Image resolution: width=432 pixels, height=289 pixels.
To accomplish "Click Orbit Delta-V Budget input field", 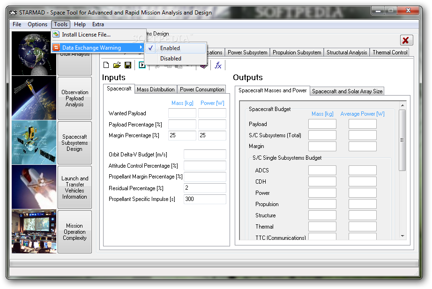I will [x=205, y=154].
